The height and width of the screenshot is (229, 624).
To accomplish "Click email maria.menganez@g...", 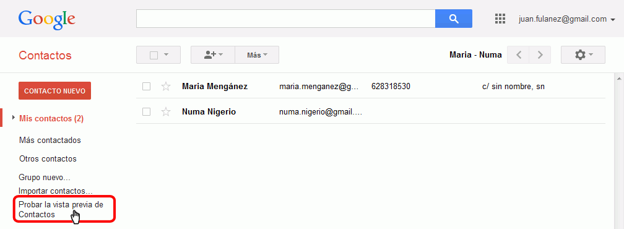I will point(319,86).
